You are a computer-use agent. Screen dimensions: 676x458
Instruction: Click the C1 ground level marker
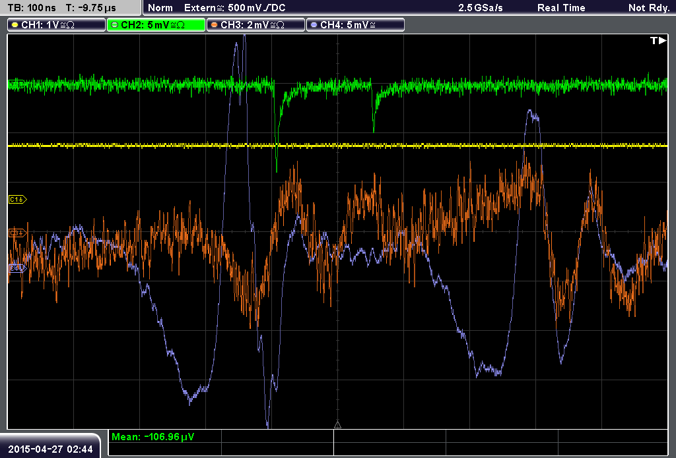pyautogui.click(x=18, y=199)
